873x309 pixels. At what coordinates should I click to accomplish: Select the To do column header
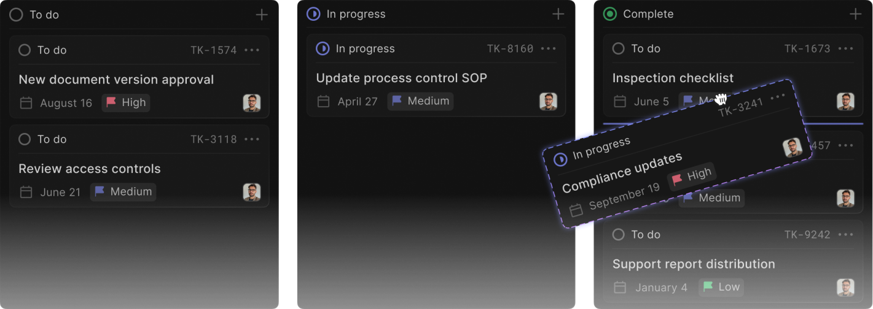point(44,15)
